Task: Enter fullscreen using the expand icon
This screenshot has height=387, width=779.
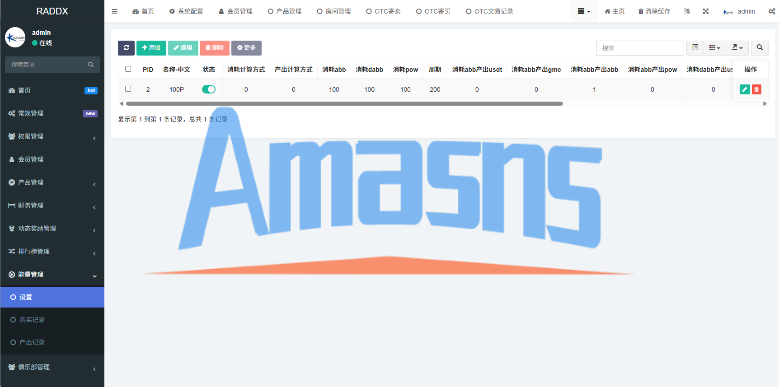Action: [706, 11]
